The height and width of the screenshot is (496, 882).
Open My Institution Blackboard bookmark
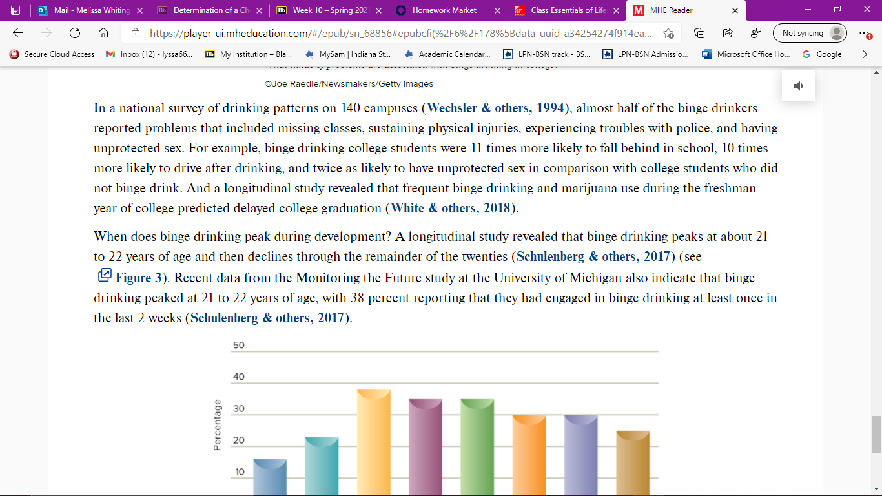[x=248, y=54]
